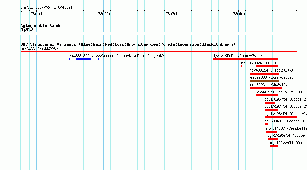Click the right arrow of the ruler
Viewport: 307px width, 170px height.
[x=296, y=11]
